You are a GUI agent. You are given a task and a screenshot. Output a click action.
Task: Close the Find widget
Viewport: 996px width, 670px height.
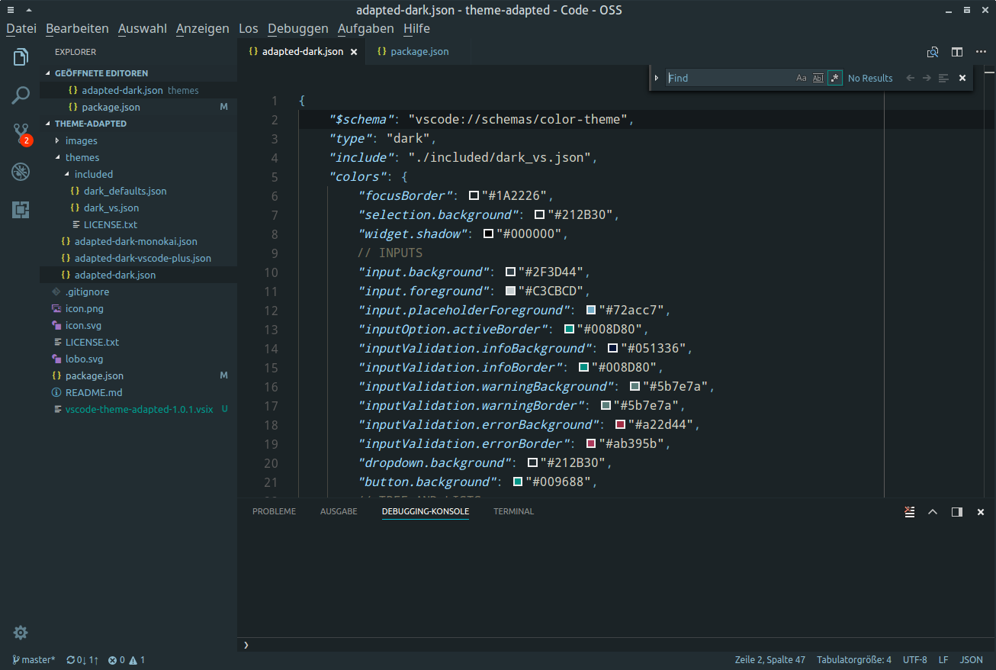(962, 78)
